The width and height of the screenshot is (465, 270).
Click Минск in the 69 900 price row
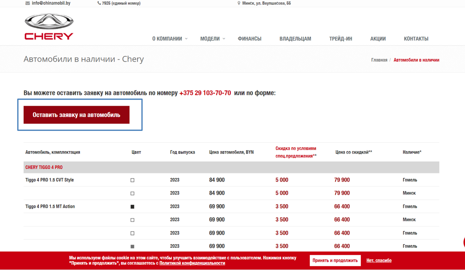409,219
